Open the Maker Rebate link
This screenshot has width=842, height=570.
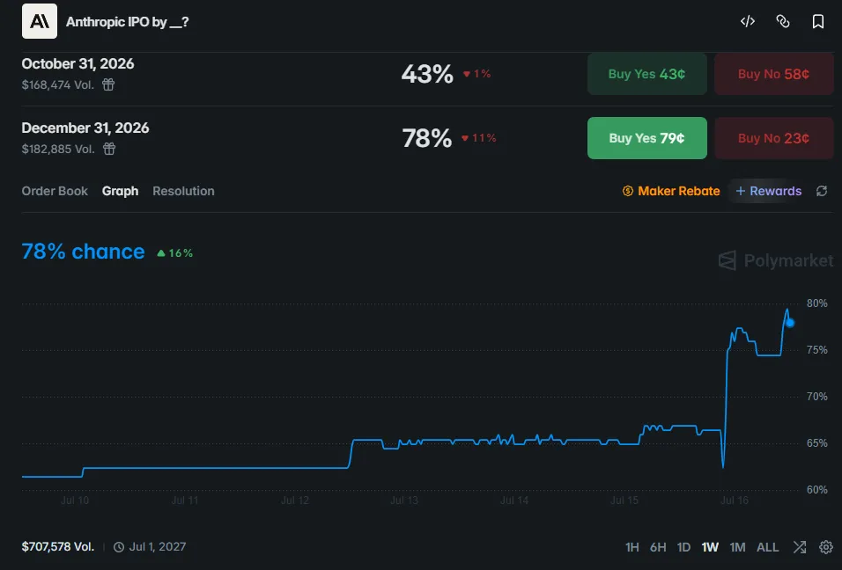pos(671,191)
